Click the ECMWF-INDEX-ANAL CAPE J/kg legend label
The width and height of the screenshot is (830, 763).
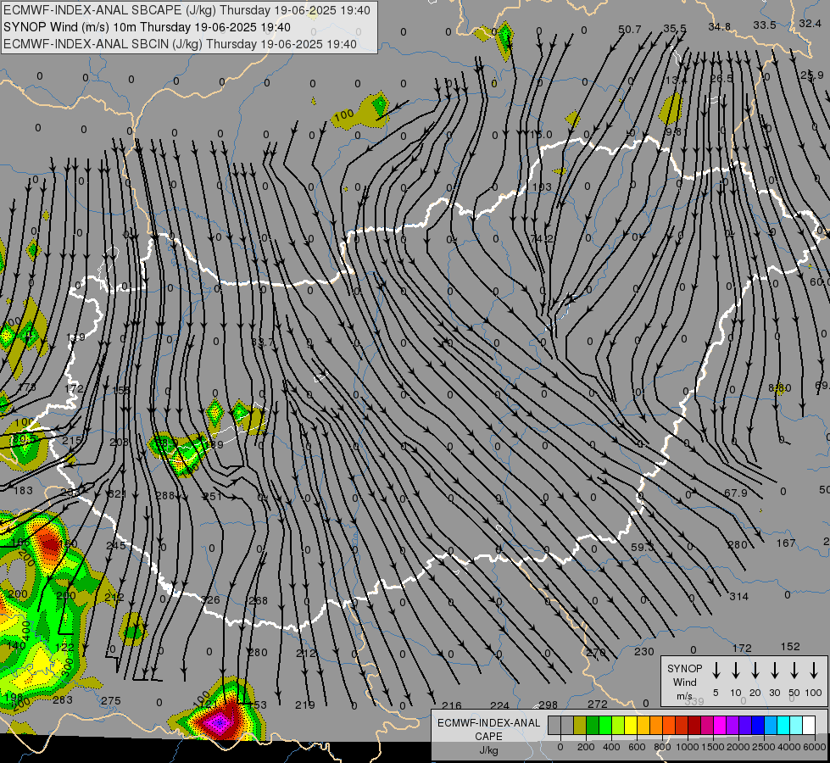[x=488, y=736]
